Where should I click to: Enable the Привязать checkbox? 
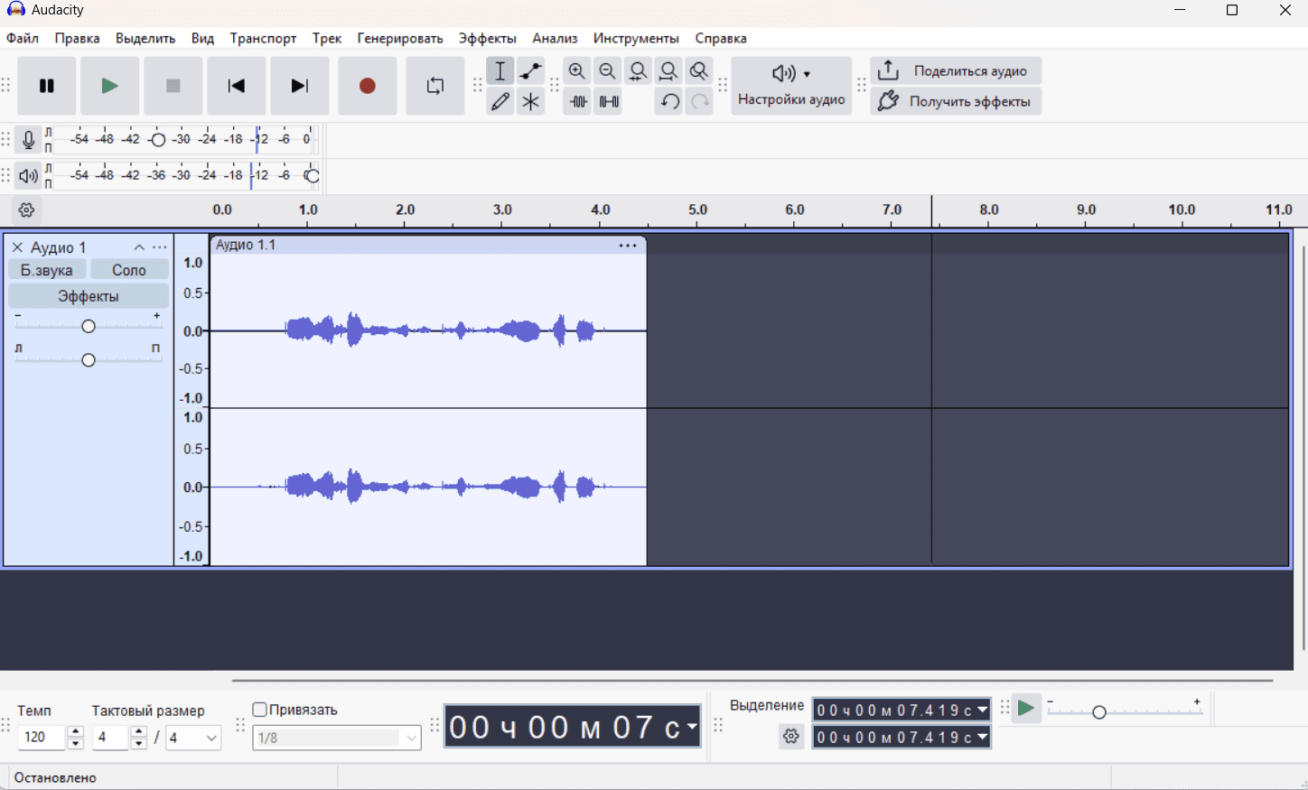[260, 710]
